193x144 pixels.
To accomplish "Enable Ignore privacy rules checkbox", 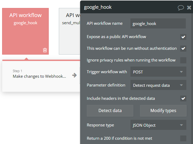I will (183, 60).
